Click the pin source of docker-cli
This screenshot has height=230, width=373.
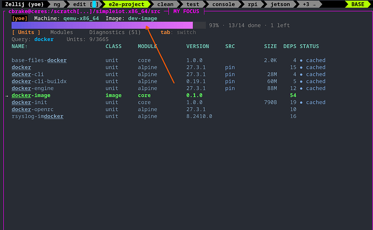pyautogui.click(x=230, y=75)
